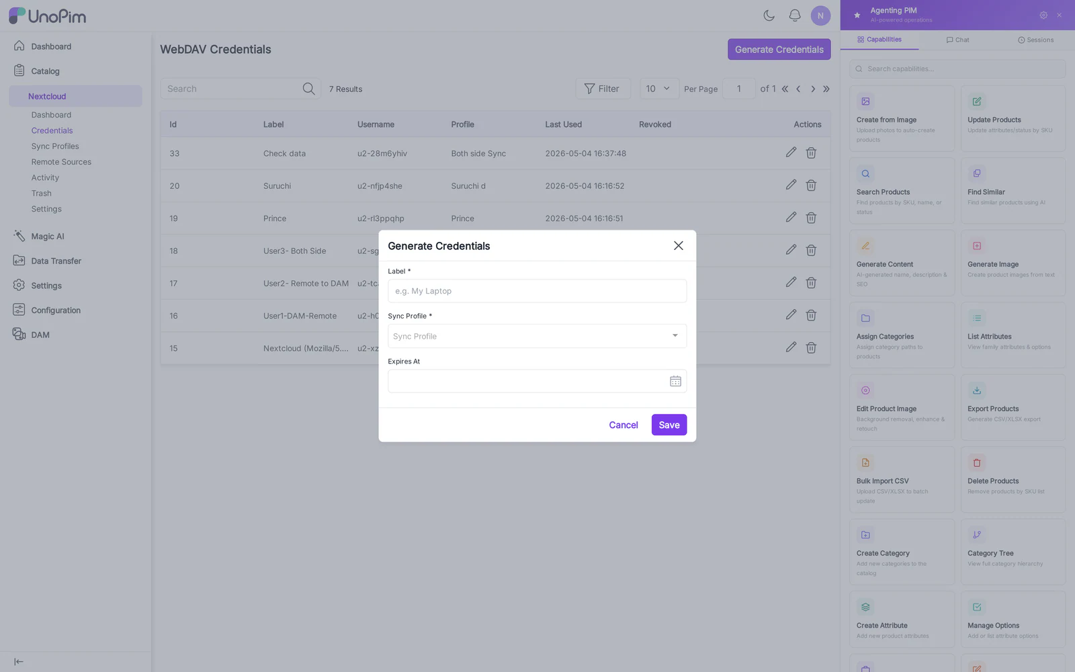Edit the Prince credential row

(791, 218)
